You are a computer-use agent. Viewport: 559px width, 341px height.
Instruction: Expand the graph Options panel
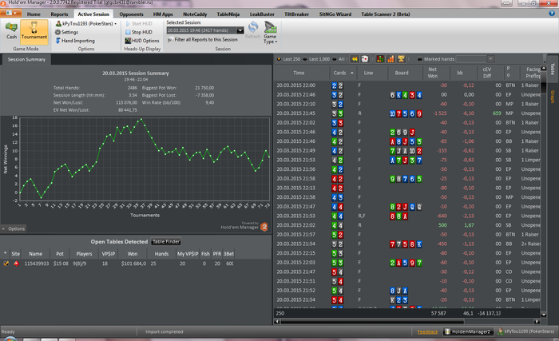point(16,228)
